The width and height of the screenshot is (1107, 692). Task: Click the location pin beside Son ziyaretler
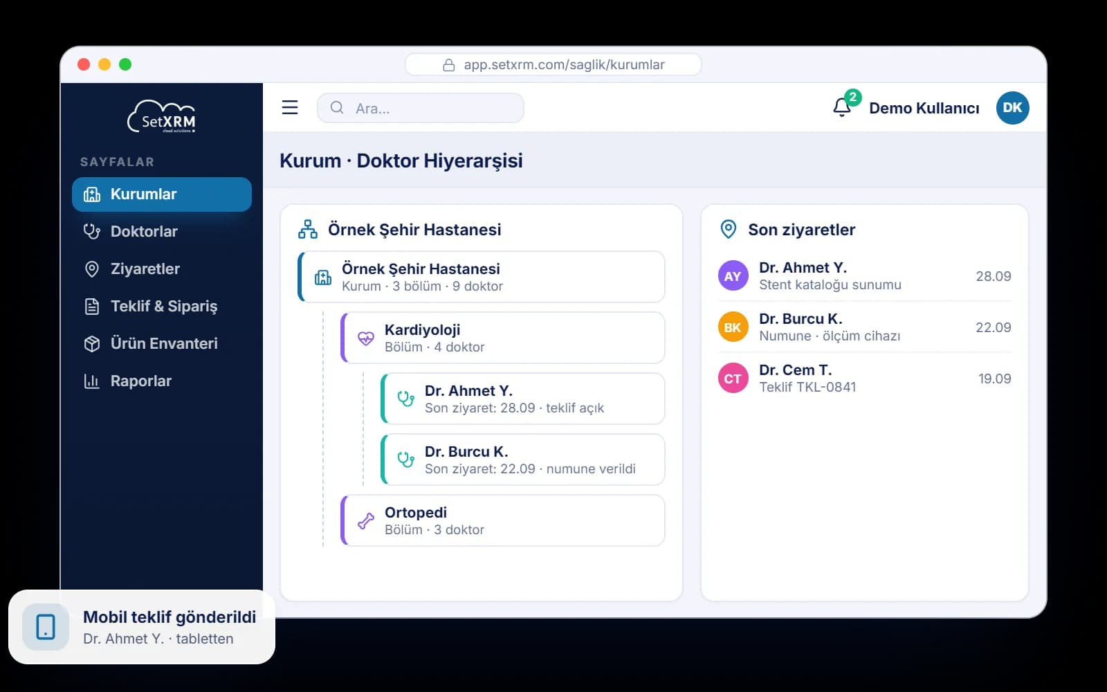(729, 229)
